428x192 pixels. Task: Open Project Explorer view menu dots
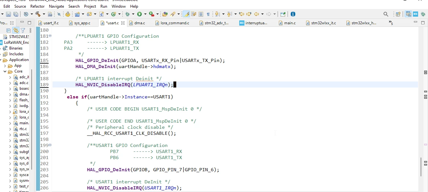coord(30,30)
